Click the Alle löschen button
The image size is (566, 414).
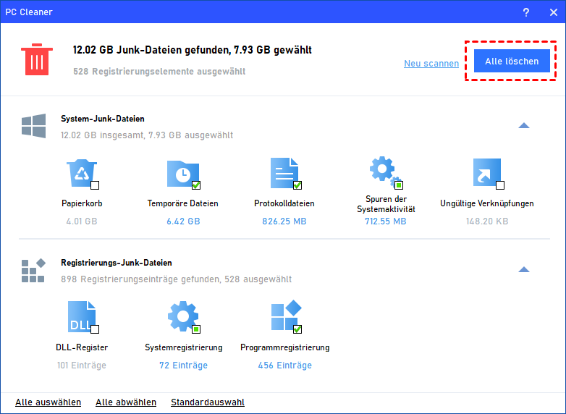coord(512,62)
